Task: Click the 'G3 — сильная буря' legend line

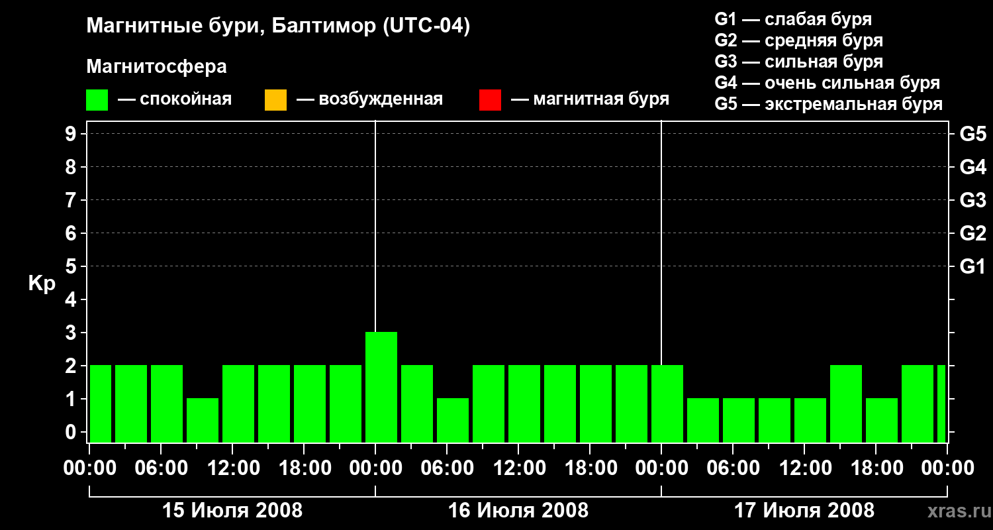Action: coord(798,62)
